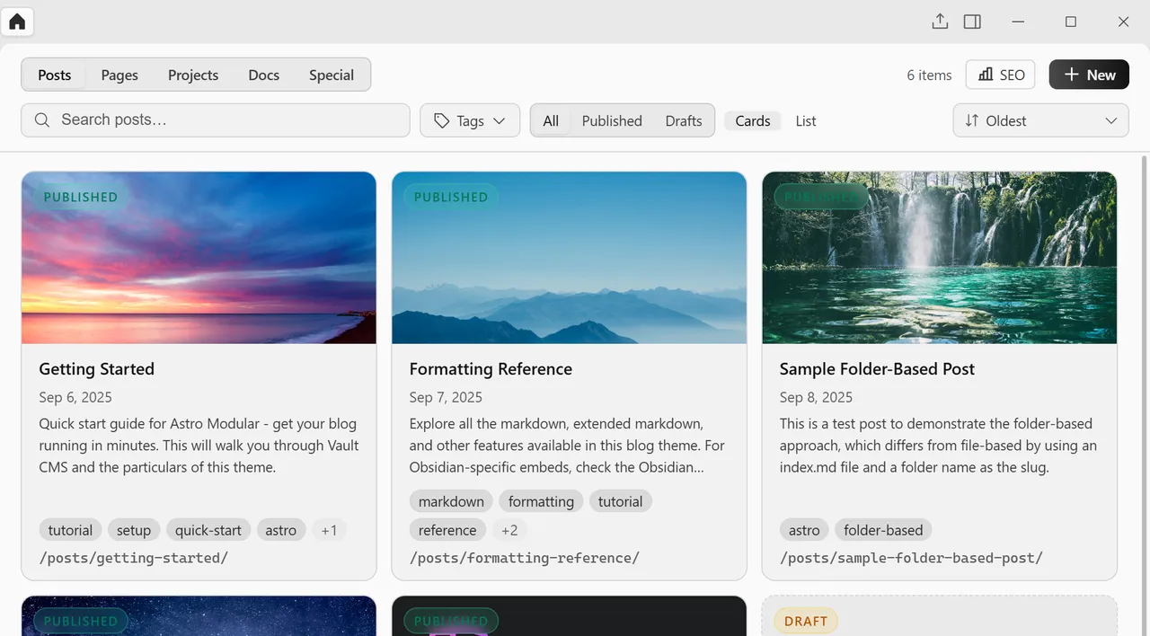Minimize the application window
This screenshot has height=636, width=1150.
tap(1018, 22)
